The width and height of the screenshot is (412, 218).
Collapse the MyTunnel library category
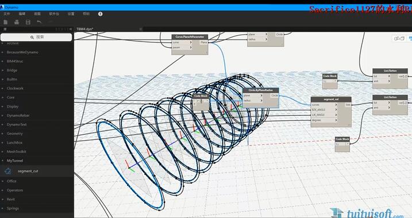pos(15,160)
